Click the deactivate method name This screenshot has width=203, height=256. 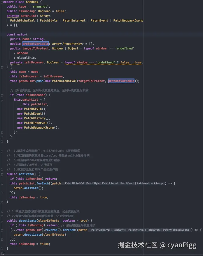(x=28, y=221)
